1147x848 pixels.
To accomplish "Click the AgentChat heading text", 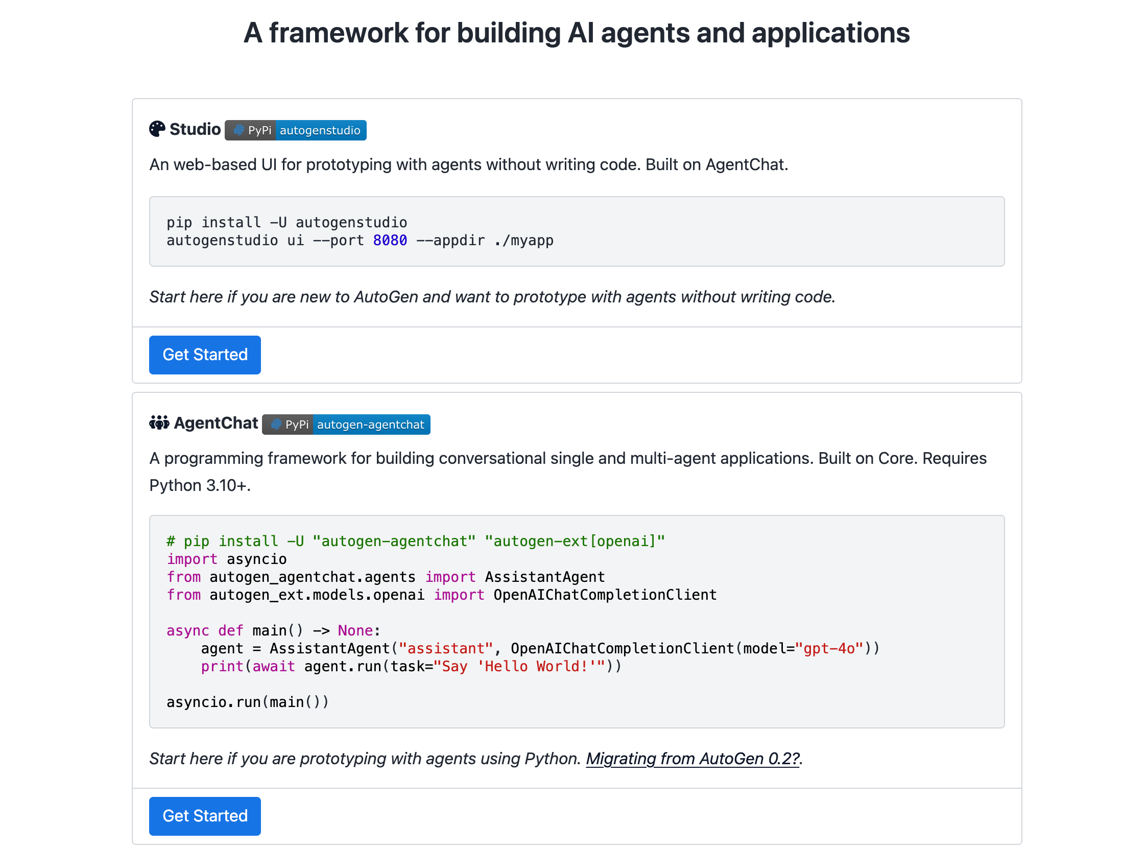I will click(216, 423).
